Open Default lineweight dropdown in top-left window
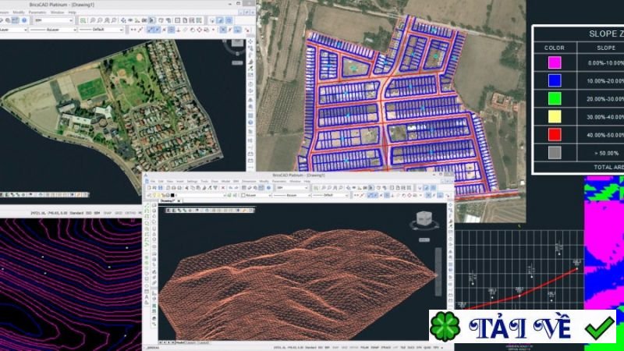 tap(101, 30)
